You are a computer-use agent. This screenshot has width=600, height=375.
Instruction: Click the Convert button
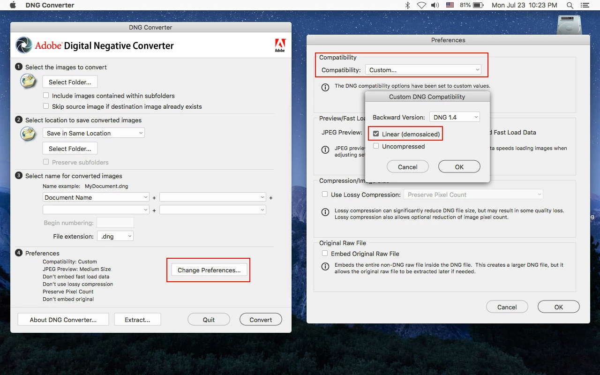(x=261, y=320)
